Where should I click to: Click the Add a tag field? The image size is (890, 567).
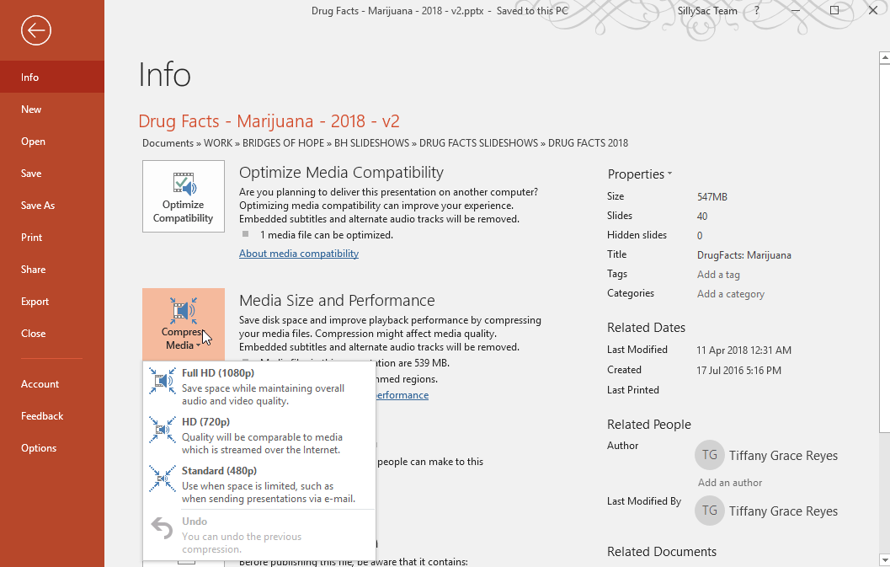(718, 275)
